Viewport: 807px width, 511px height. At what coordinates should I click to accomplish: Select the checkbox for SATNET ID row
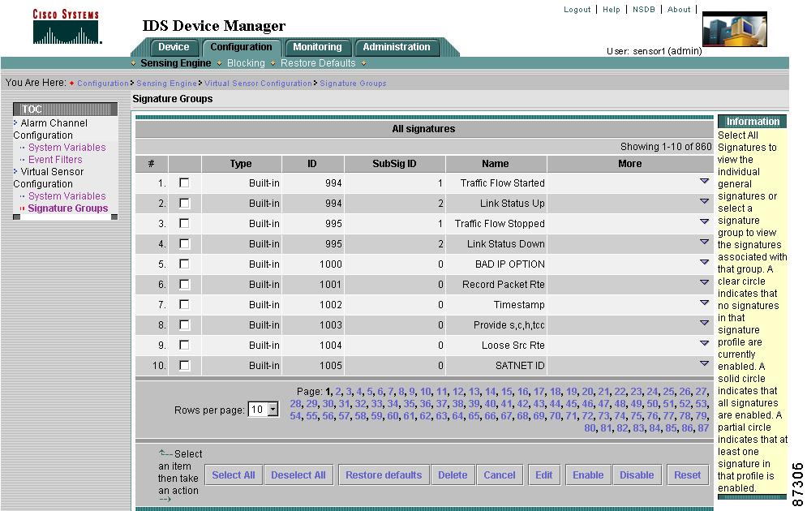tap(184, 366)
